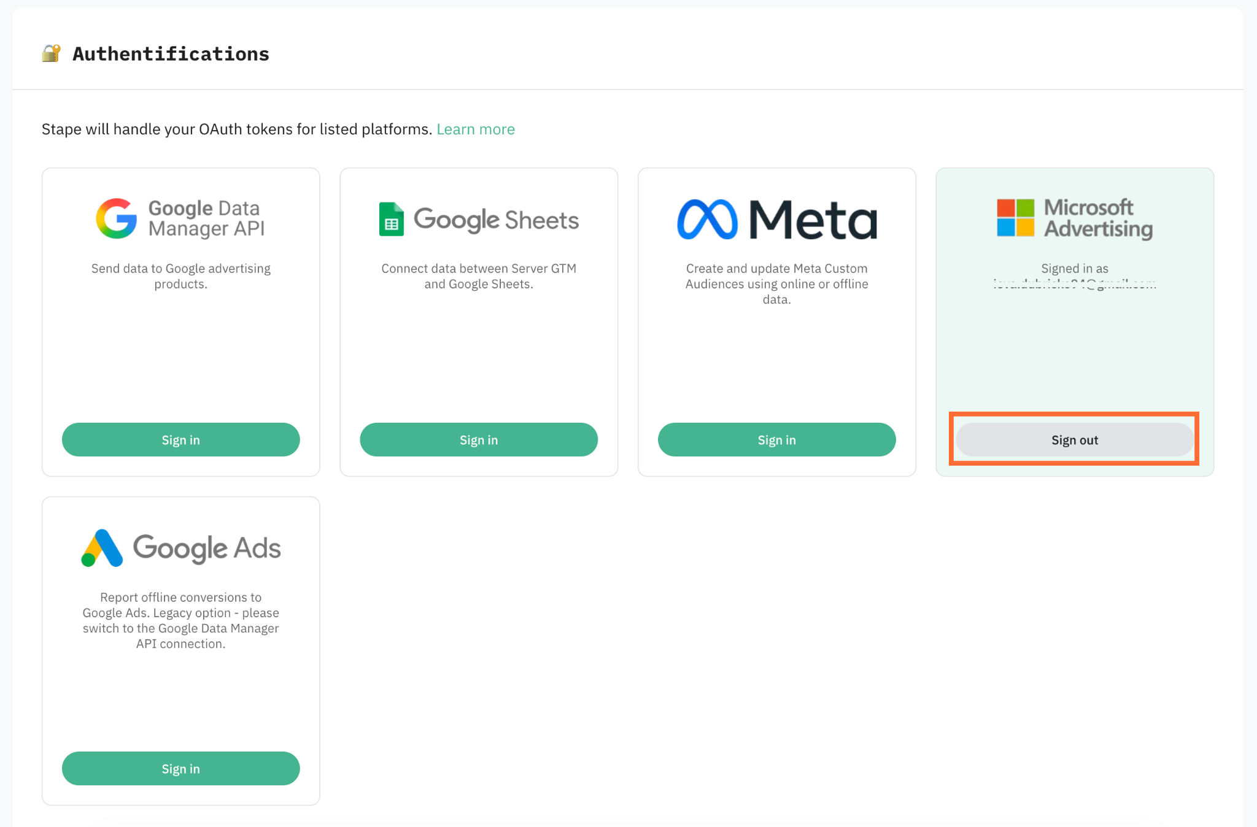Sign in to Google Sheets
This screenshot has width=1257, height=827.
(479, 440)
